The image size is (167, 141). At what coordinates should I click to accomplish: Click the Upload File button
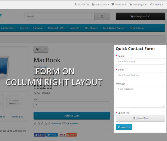pyautogui.click(x=140, y=118)
